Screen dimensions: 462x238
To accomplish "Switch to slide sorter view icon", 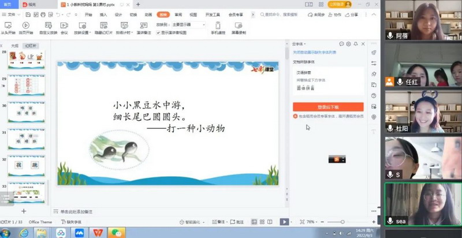I will pyautogui.click(x=262, y=222).
